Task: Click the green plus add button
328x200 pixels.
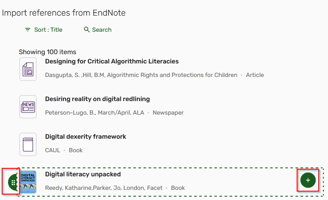Action: pyautogui.click(x=308, y=180)
